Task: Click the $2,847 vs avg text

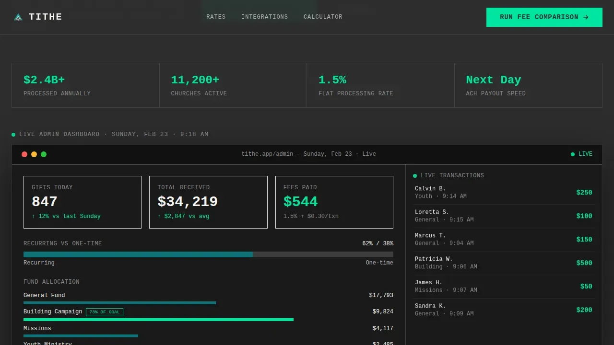Action: [183, 217]
